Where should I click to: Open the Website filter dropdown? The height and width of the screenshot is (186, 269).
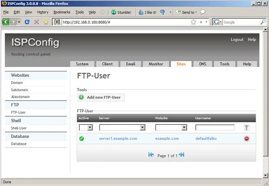point(171,127)
